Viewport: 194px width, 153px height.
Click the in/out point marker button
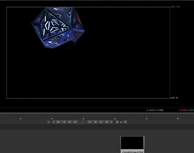pyautogui.click(x=54, y=122)
